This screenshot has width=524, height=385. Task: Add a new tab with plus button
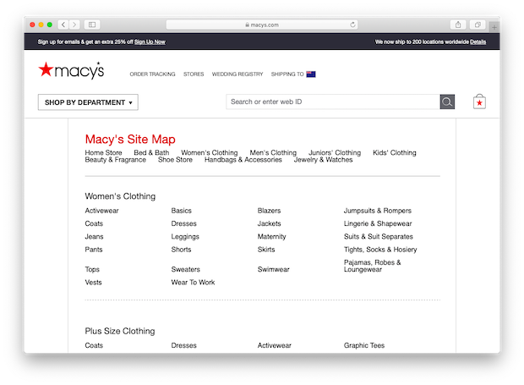pyautogui.click(x=494, y=27)
